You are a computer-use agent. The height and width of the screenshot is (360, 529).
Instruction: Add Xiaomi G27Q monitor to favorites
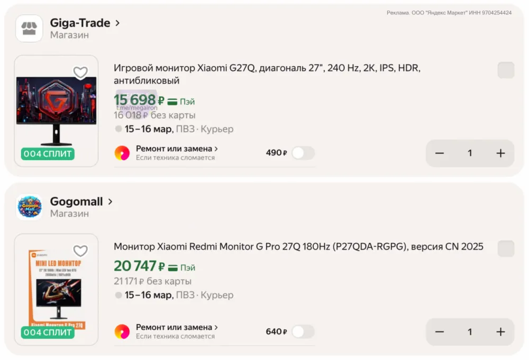pos(80,72)
